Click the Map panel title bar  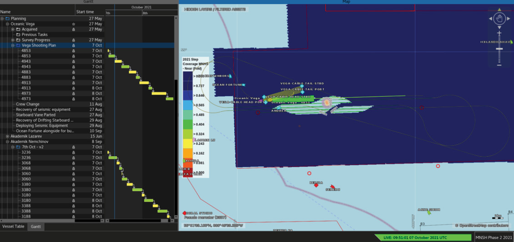pos(346,2)
